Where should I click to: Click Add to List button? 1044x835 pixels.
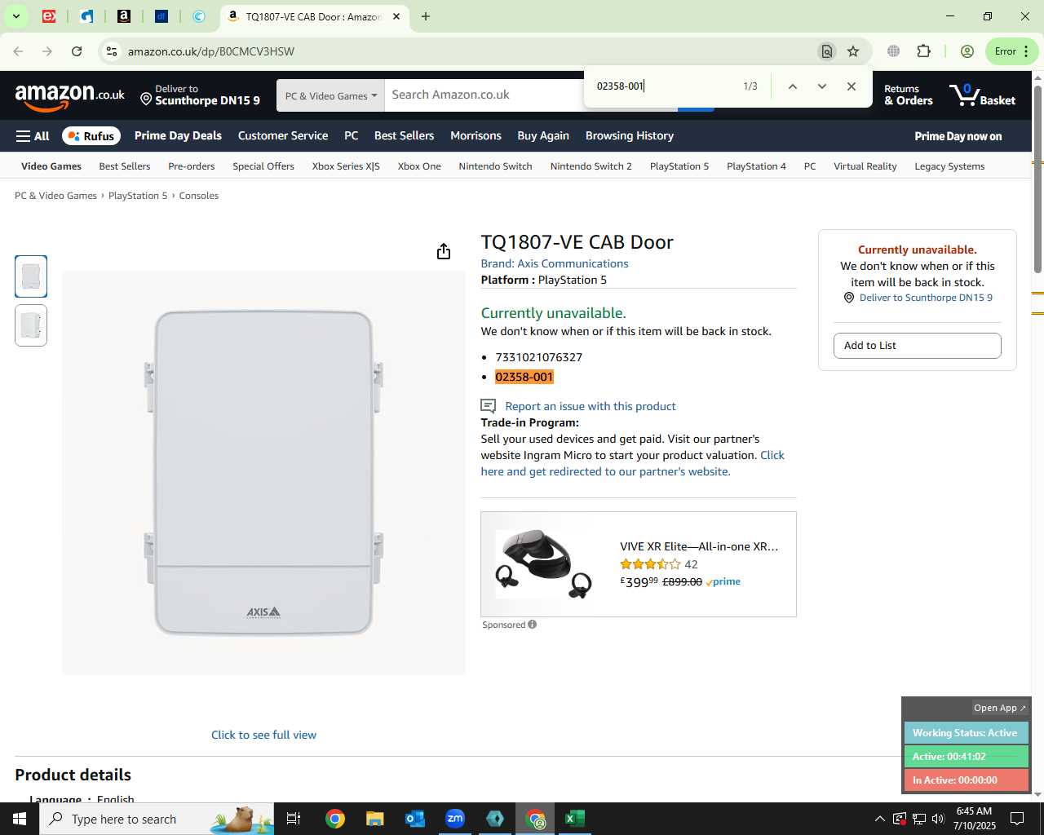click(x=918, y=346)
